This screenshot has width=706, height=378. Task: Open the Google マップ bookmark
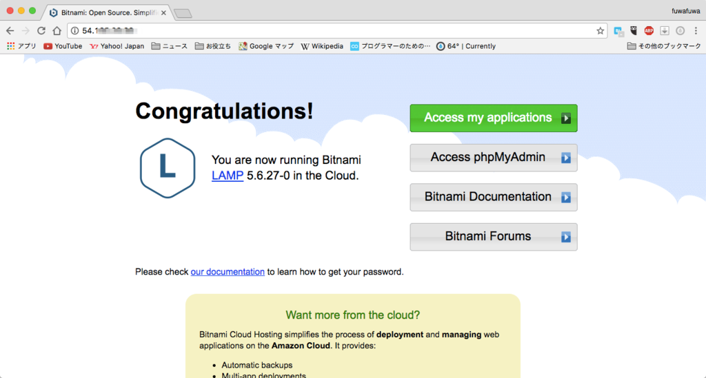point(266,46)
